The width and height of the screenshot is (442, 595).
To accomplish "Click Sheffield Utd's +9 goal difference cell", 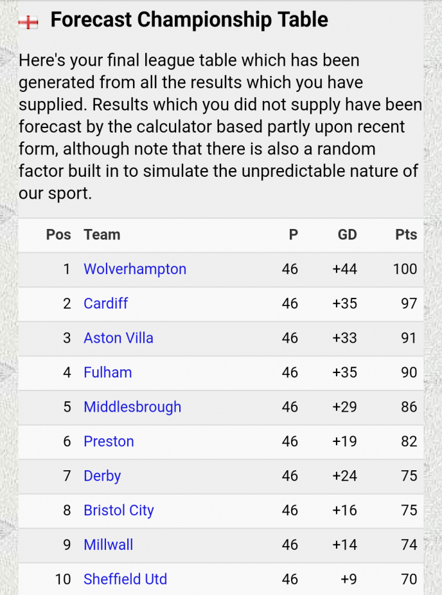I will coord(349,580).
